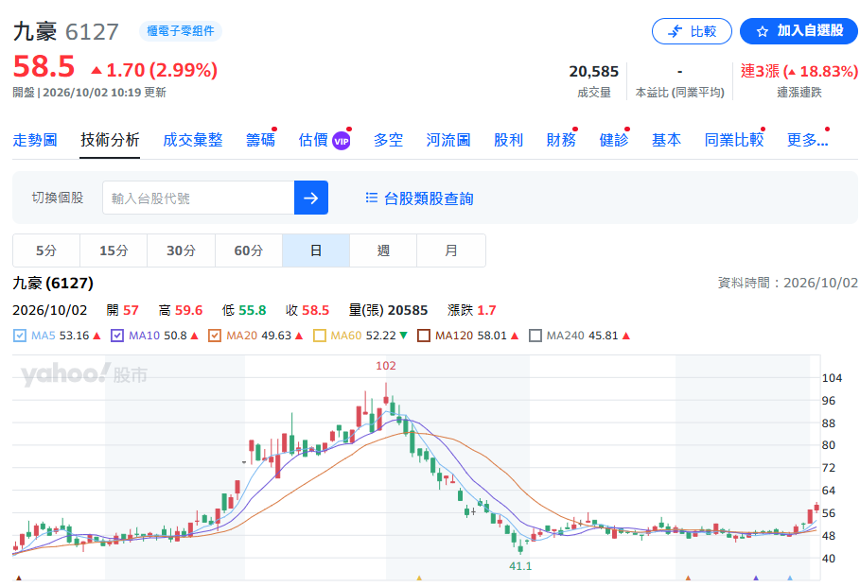Submit stock code with the blue arrow button

tap(311, 198)
